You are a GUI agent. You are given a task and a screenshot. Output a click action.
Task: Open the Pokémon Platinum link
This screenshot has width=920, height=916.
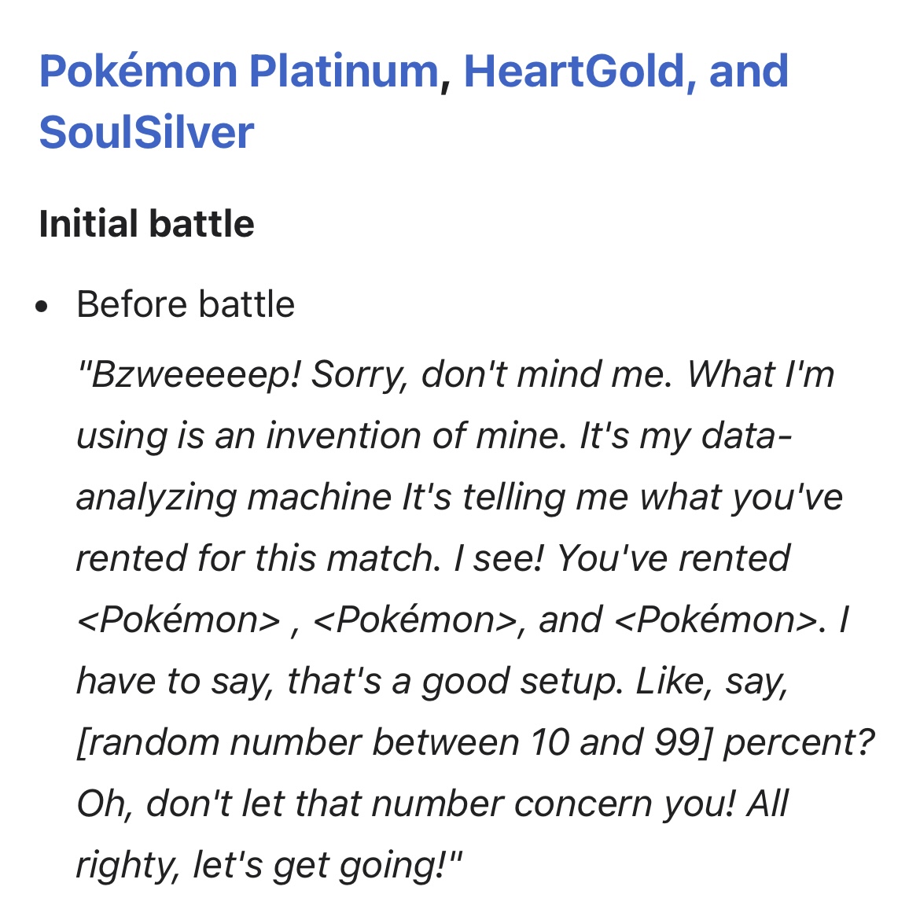[238, 71]
